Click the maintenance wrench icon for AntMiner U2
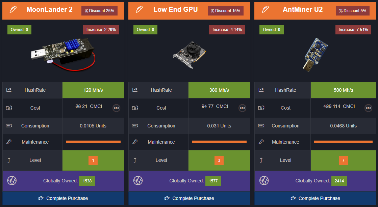Screen dimensions: 378x207 coord(261,142)
